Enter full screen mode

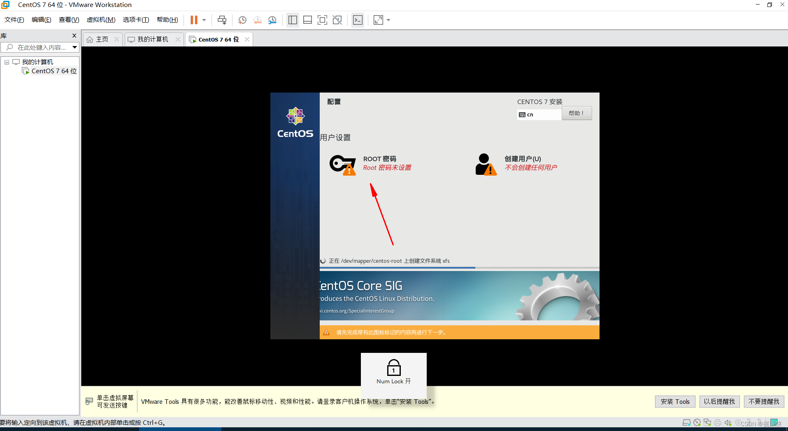pos(323,20)
